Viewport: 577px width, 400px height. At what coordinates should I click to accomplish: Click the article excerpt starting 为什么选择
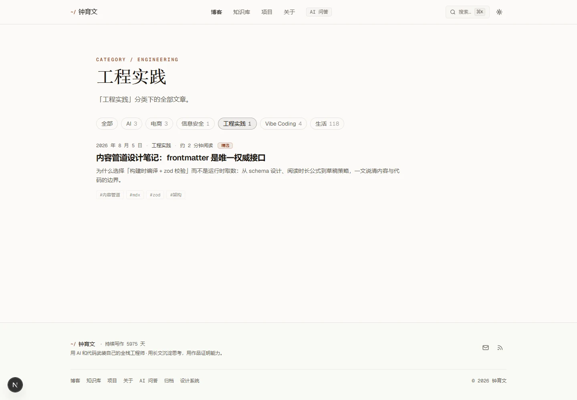tap(248, 175)
